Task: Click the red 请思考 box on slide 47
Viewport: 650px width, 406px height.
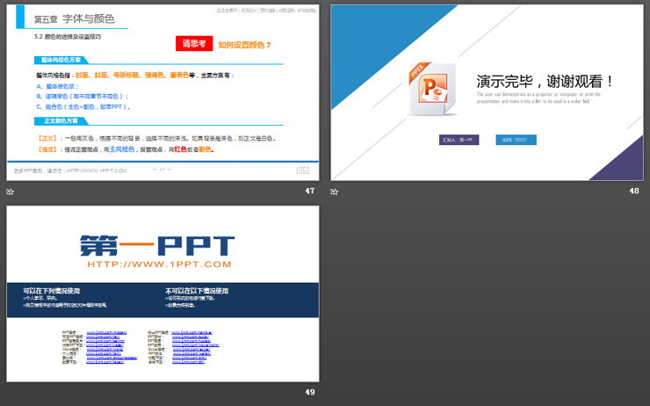Action: (194, 44)
